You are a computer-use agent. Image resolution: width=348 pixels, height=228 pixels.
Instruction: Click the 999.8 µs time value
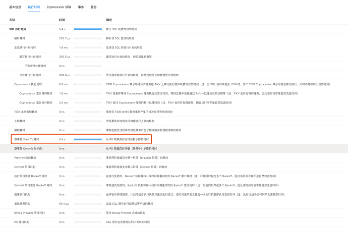[65, 75]
